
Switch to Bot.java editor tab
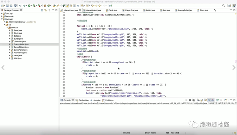167,10
